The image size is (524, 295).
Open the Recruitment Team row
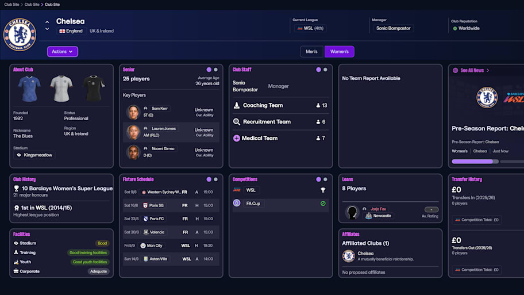[280, 122]
